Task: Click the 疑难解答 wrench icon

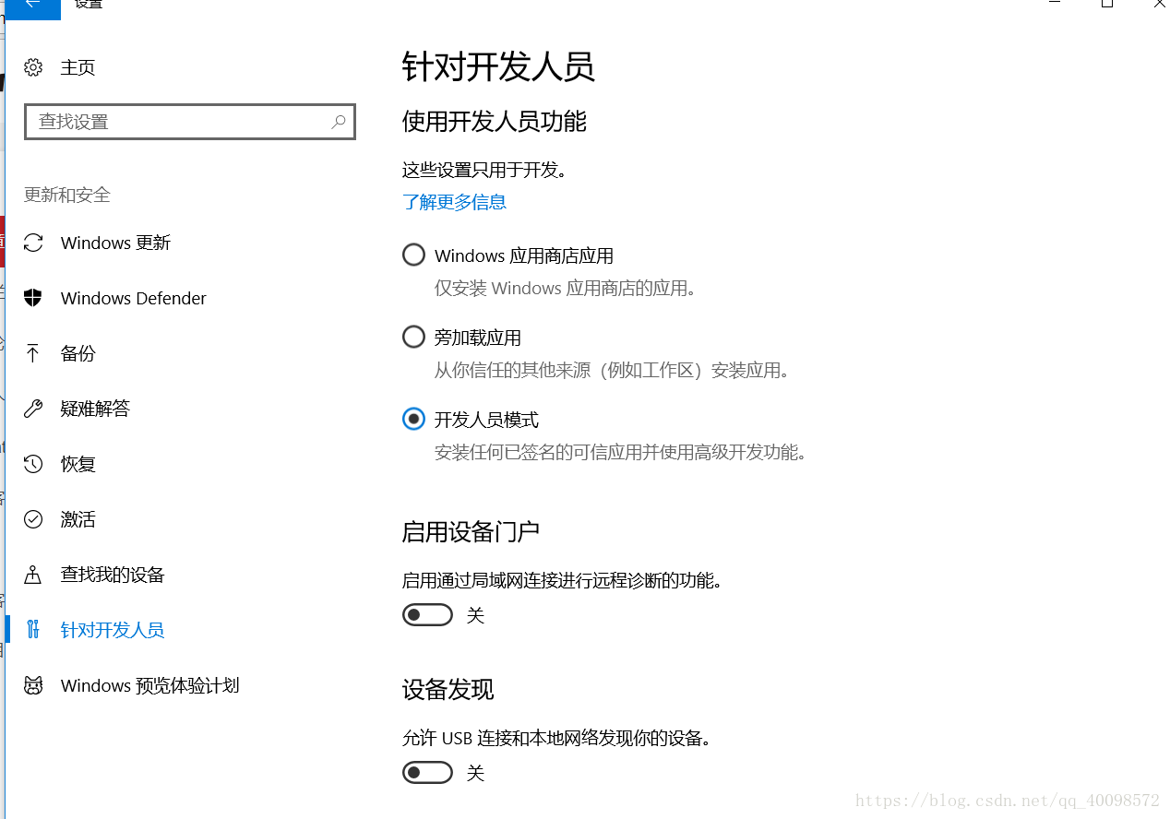Action: point(33,409)
